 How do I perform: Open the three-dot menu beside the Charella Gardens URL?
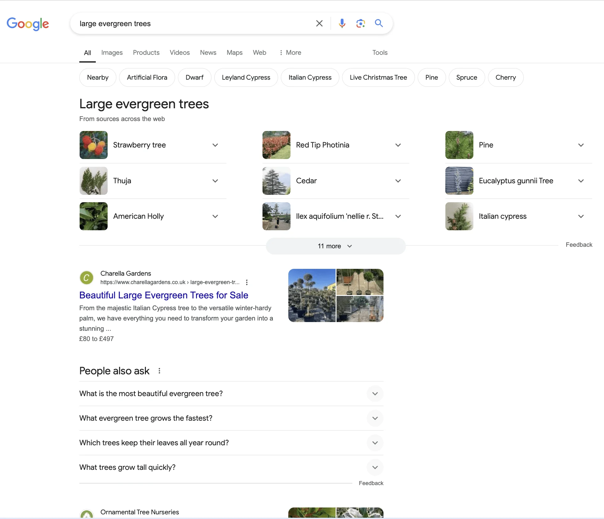pyautogui.click(x=247, y=282)
